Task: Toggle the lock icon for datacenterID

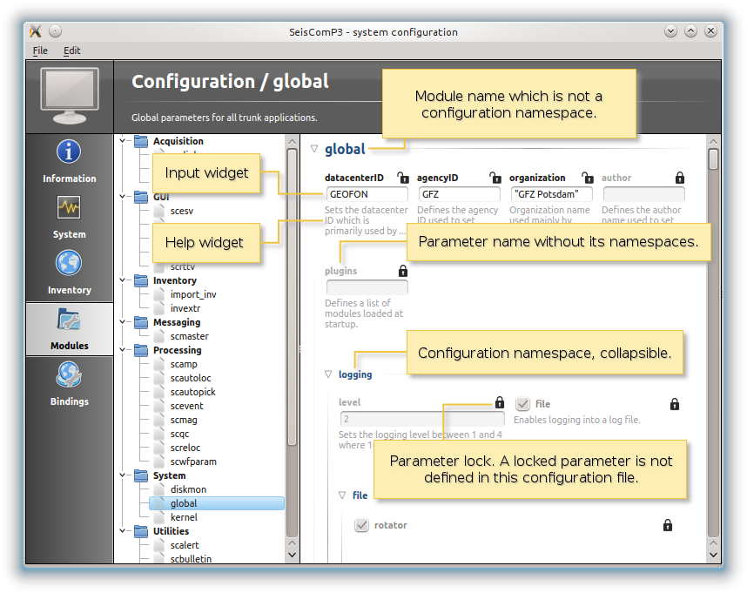Action: (403, 178)
